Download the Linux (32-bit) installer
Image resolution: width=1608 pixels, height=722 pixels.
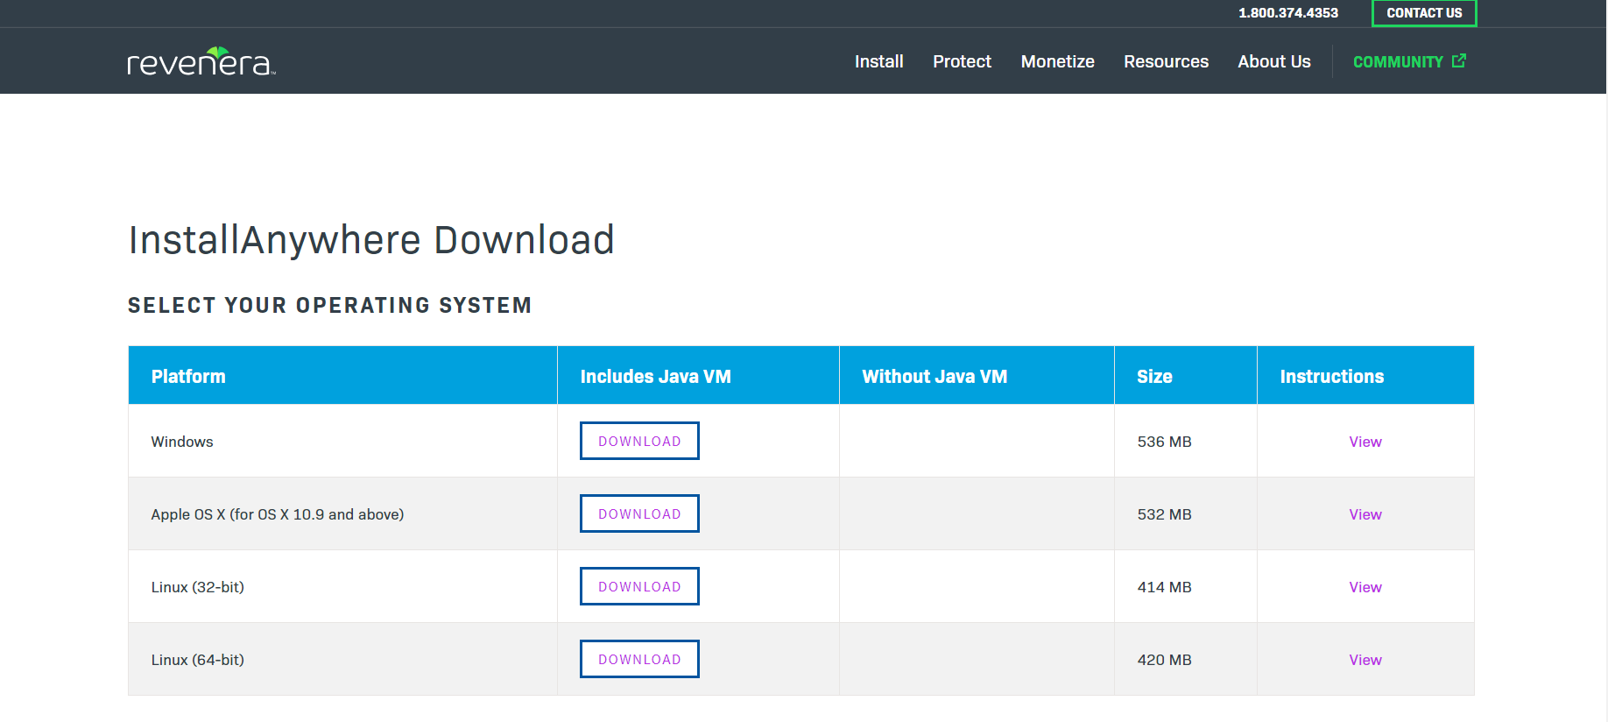(x=639, y=586)
